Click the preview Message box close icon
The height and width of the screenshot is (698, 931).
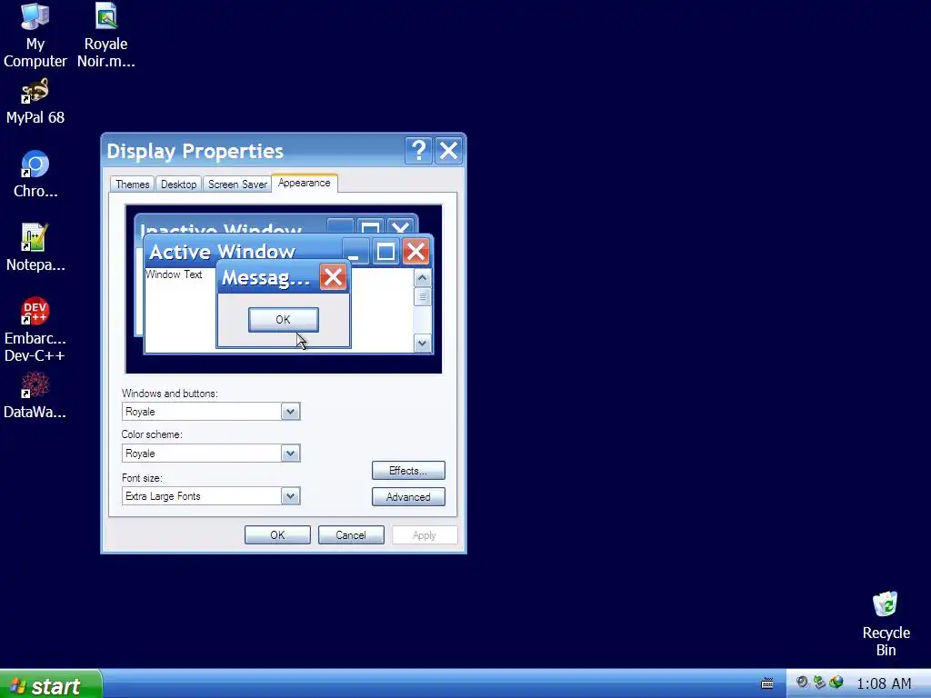[x=333, y=277]
